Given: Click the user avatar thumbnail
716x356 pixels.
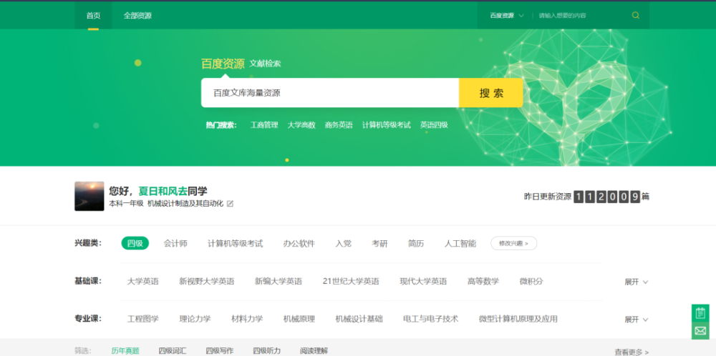Looking at the screenshot, I should coord(89,197).
